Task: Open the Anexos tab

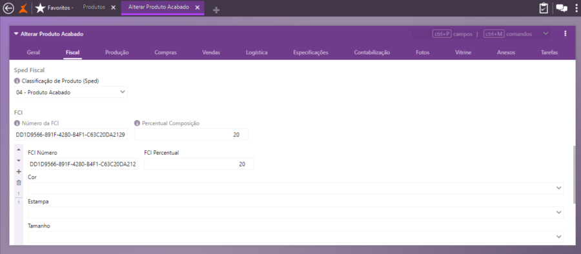Action: click(x=506, y=53)
